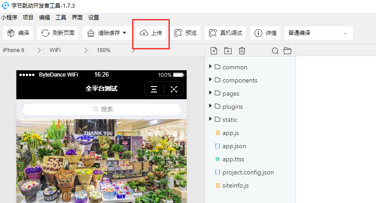Image resolution: width=376 pixels, height=203 pixels.
Task: Open the 小程序 menu
Action: tap(9, 18)
